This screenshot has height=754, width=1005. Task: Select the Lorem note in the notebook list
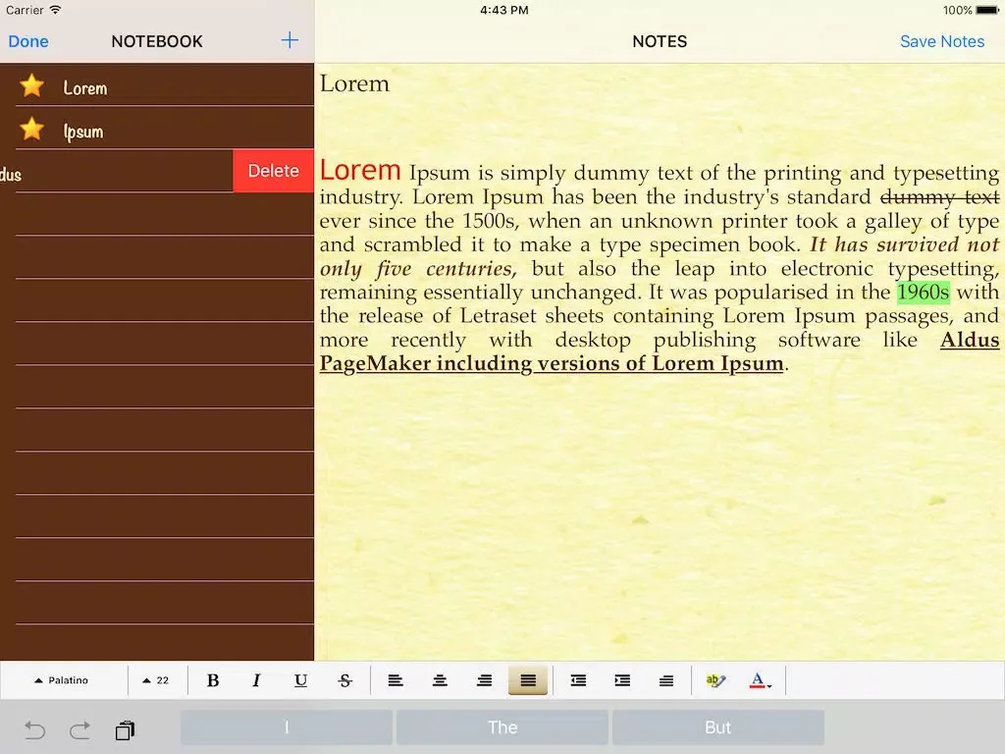[x=85, y=87]
